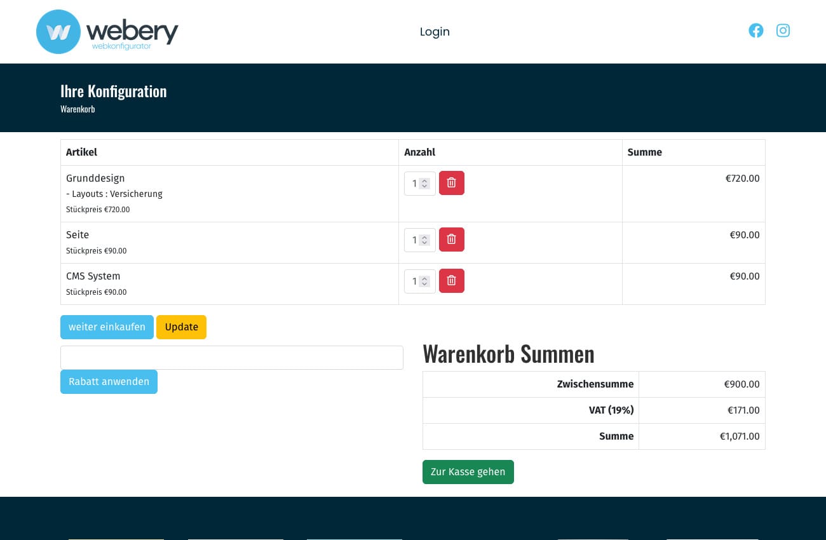Image resolution: width=826 pixels, height=540 pixels.
Task: Open the webery logo homepage link
Action: click(107, 32)
